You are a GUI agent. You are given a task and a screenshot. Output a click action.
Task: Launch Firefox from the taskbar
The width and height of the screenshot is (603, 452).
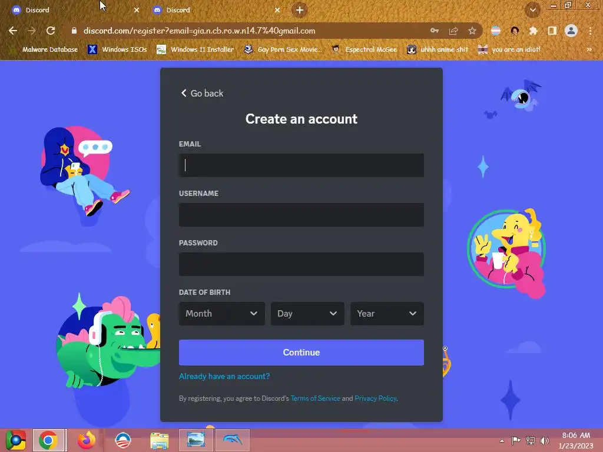[x=87, y=440]
